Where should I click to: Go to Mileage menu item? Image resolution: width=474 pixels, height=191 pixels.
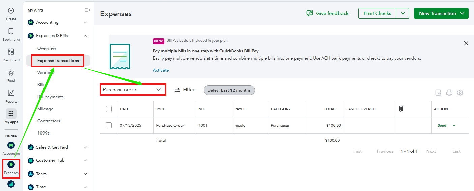click(45, 109)
